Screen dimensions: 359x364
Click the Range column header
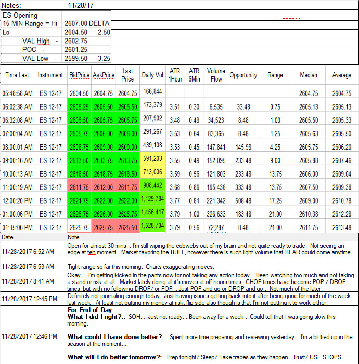[275, 75]
